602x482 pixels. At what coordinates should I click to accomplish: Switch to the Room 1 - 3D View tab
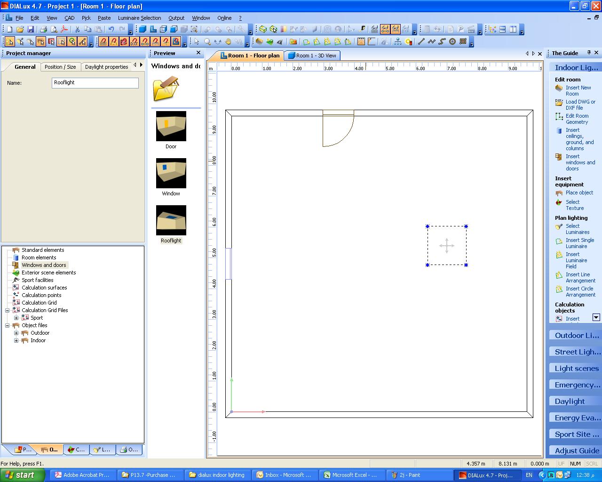coord(313,55)
